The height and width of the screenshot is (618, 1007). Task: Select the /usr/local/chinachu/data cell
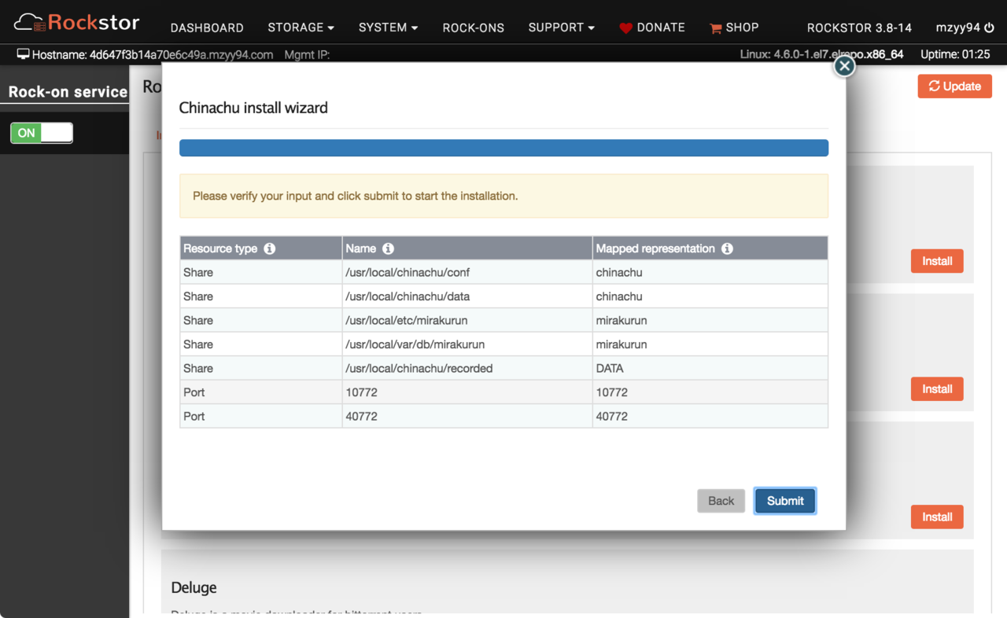(467, 296)
